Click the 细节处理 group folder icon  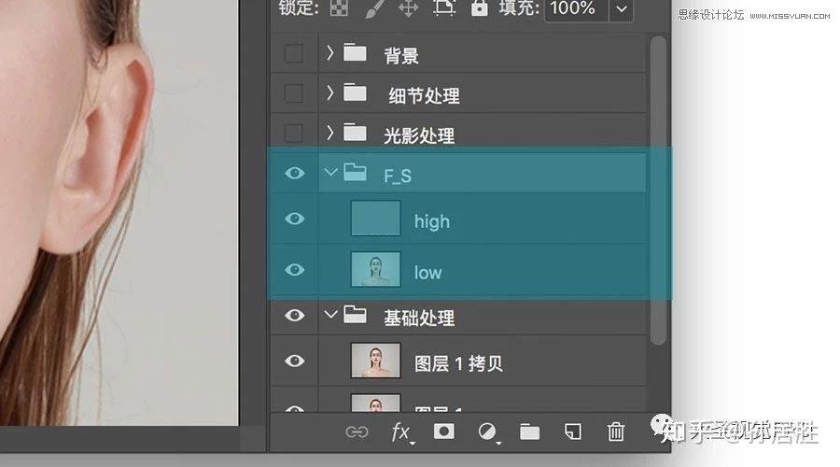click(x=355, y=92)
